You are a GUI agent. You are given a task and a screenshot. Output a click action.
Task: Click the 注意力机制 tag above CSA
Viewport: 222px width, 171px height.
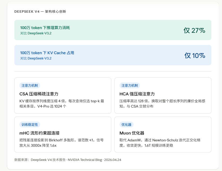coord(30,85)
